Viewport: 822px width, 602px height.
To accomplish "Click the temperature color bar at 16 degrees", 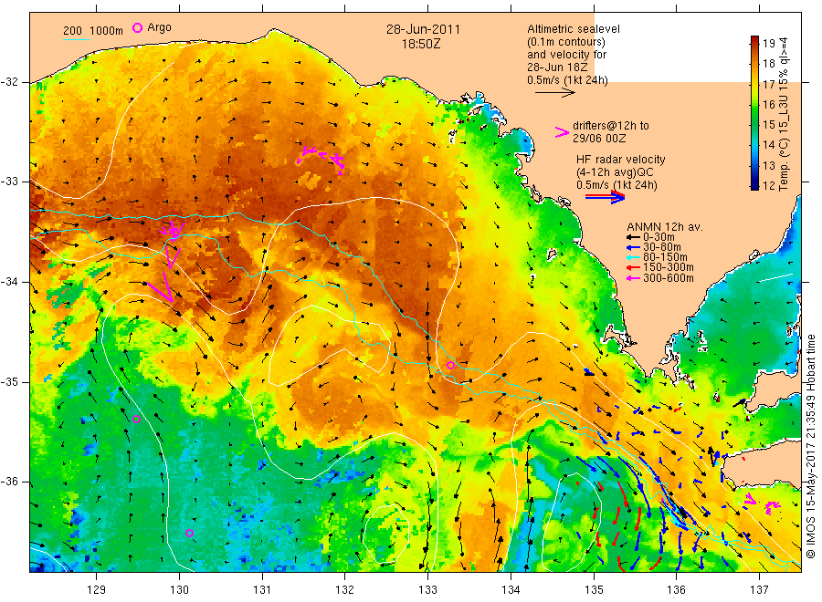I will [755, 104].
